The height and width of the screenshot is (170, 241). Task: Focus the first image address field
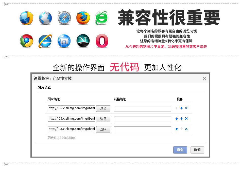pyautogui.click(x=72, y=108)
